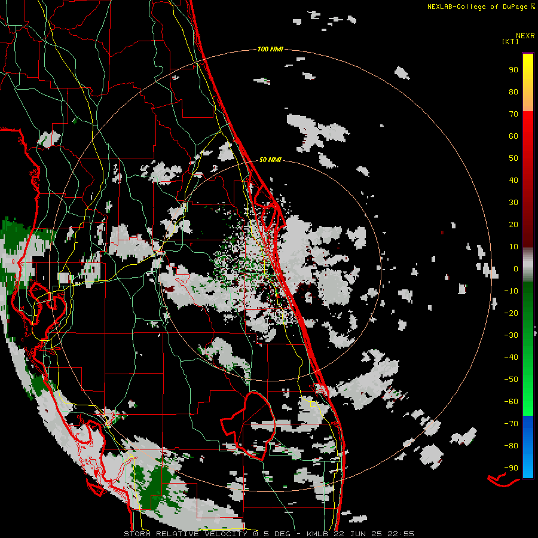The image size is (538, 538).
Task: Click the -20 value on the velocity scale
Action: [511, 313]
